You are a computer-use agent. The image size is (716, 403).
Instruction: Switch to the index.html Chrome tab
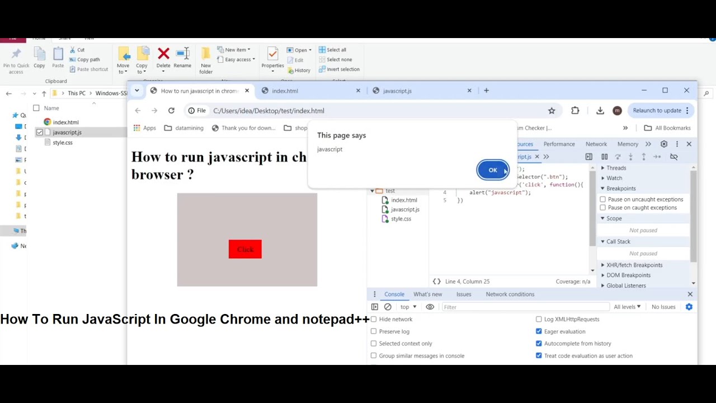point(309,91)
